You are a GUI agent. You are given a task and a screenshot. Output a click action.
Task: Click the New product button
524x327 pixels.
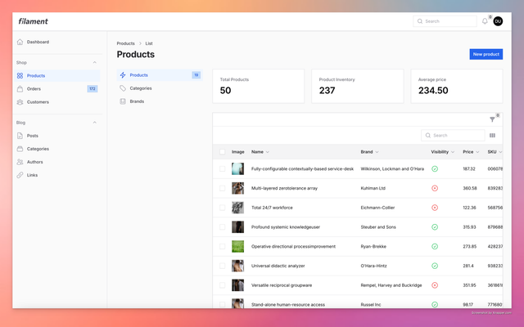[486, 54]
